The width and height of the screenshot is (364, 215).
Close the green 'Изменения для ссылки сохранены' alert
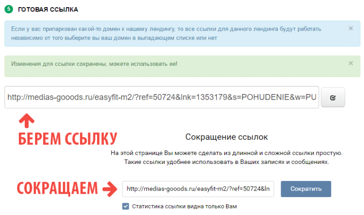[x=351, y=63]
